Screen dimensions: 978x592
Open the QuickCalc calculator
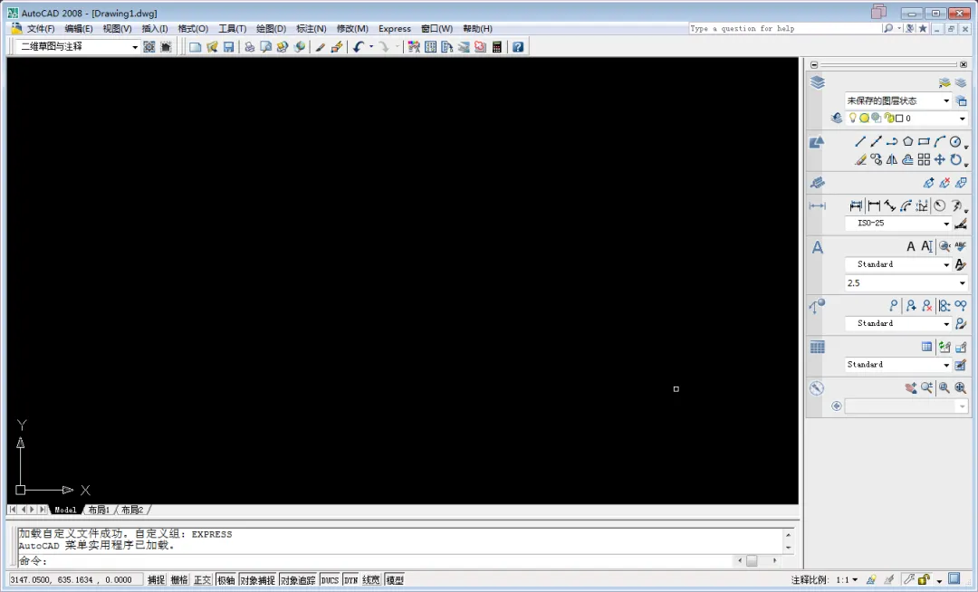(497, 47)
